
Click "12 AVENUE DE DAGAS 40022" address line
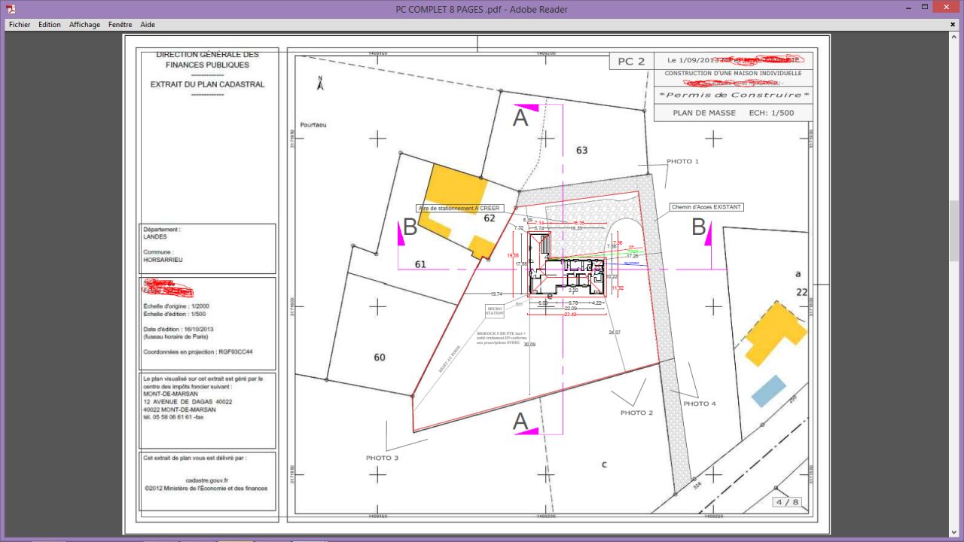(188, 401)
